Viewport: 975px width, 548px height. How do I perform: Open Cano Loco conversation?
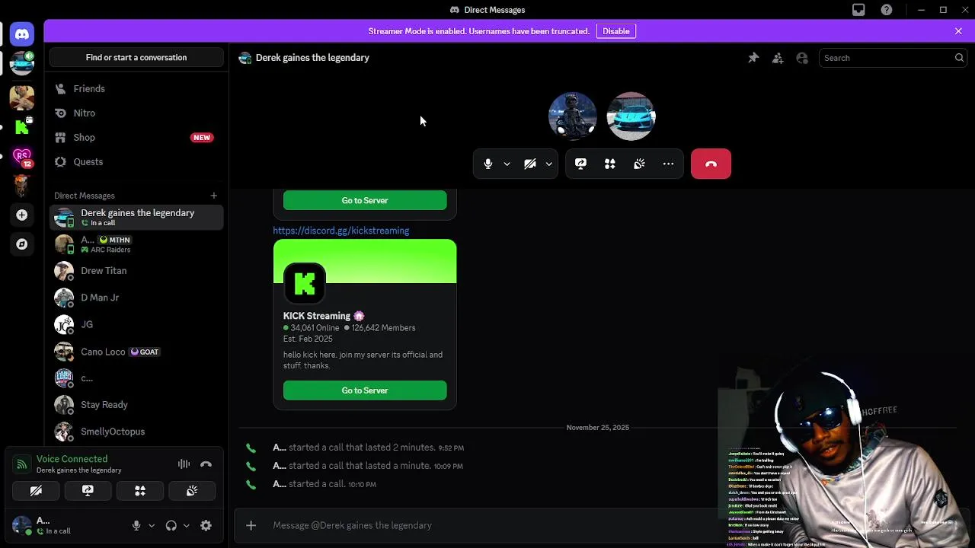pos(136,352)
